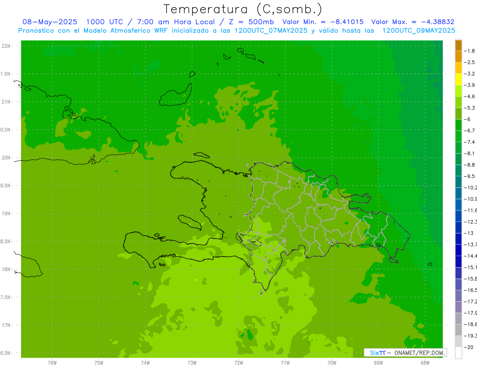
Task: Click the '-3.9' legend value
Action: [470, 85]
